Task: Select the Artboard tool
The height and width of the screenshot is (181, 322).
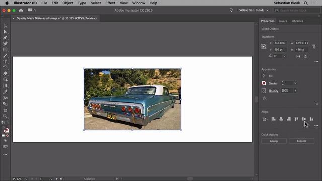Action: (x=5, y=110)
